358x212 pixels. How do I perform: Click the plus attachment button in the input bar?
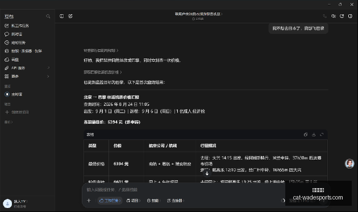tap(89, 201)
